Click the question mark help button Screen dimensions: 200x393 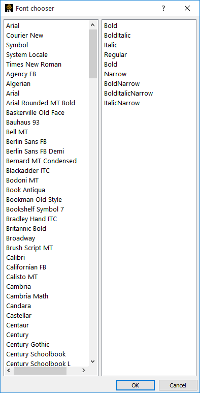(x=163, y=8)
